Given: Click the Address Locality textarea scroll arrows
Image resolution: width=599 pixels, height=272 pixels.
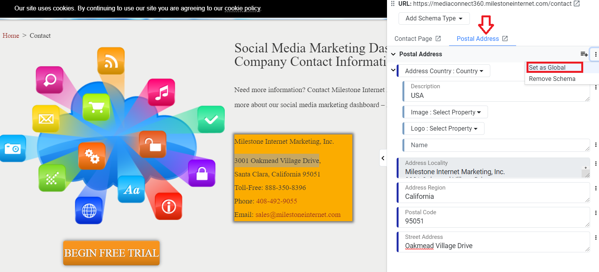Looking at the screenshot, I should tap(586, 168).
